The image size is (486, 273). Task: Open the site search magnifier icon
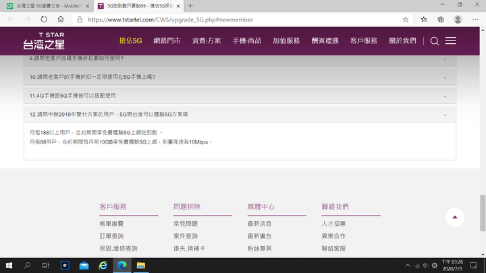(x=434, y=41)
